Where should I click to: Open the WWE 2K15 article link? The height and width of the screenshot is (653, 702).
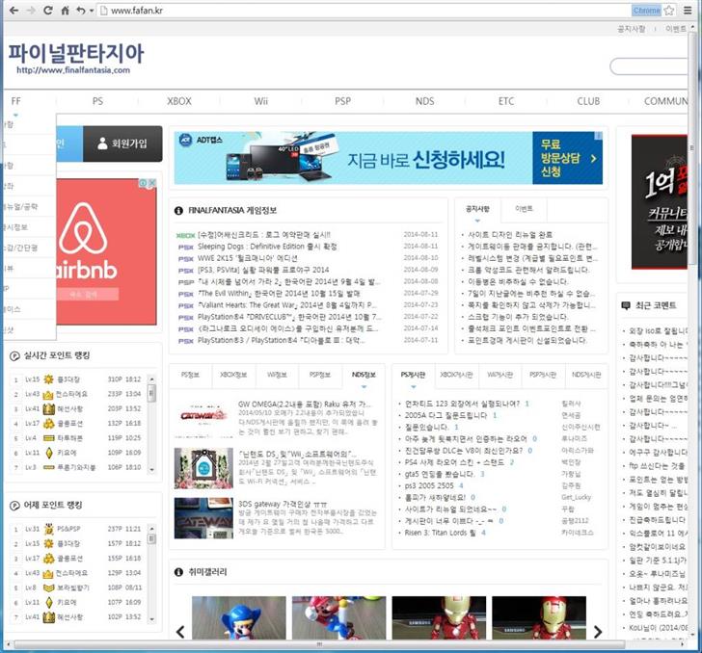coord(248,258)
